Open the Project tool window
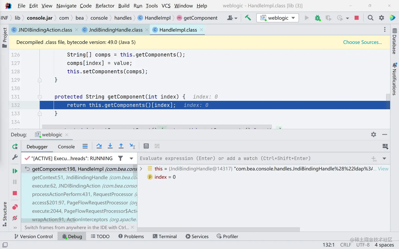 4,37
